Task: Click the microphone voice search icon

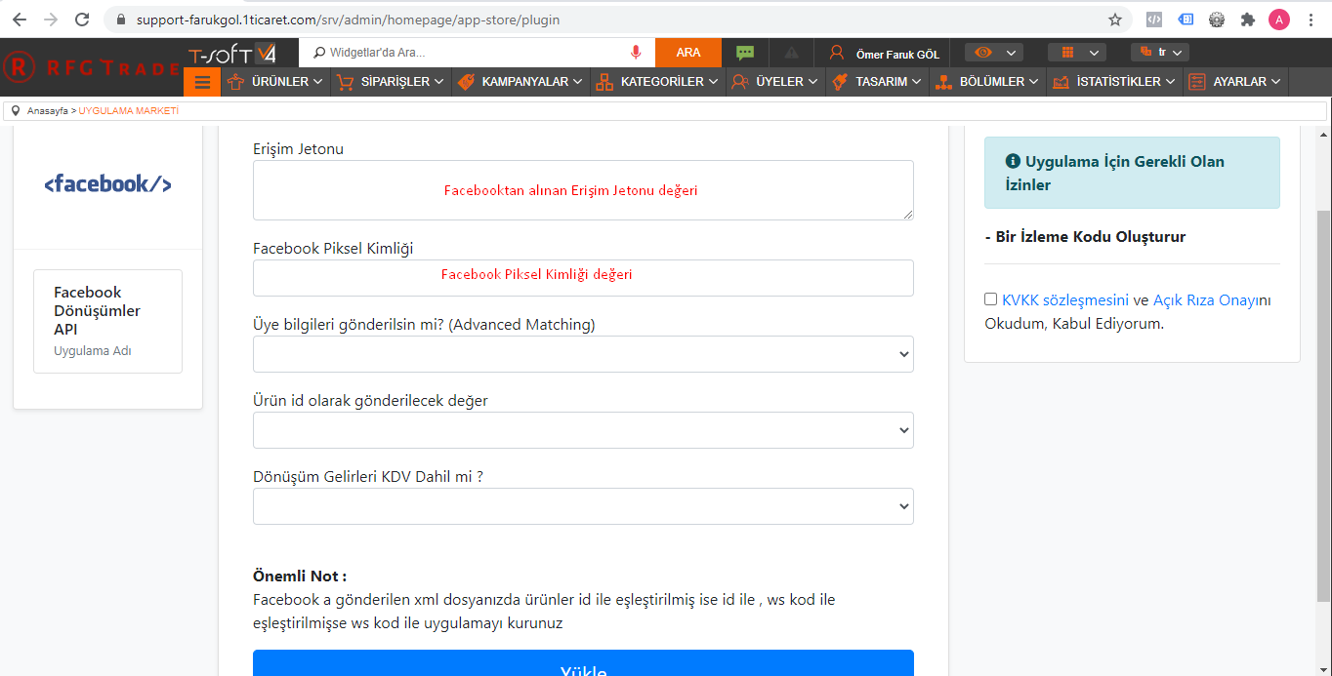Action: pos(636,53)
